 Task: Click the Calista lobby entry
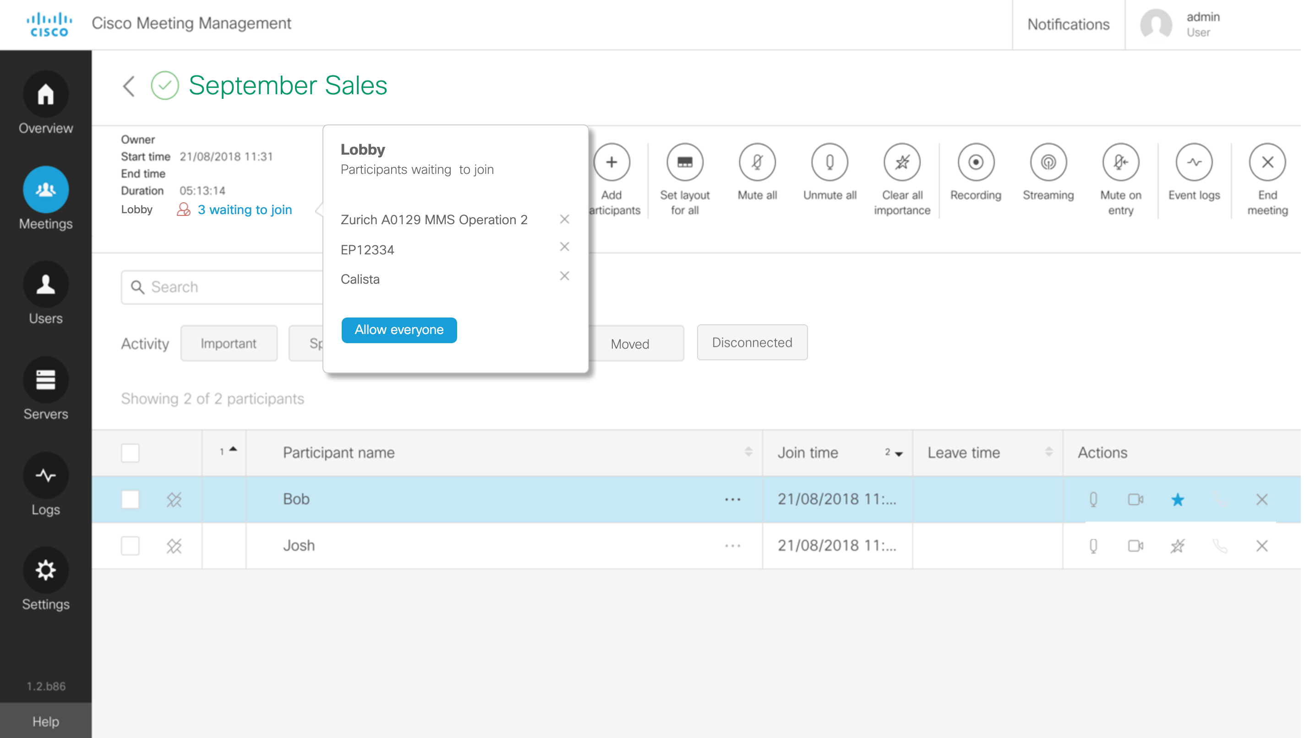click(360, 279)
